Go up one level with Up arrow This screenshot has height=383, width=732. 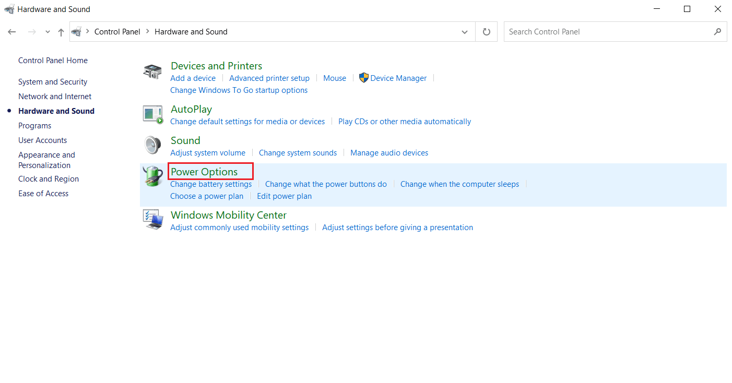coord(61,32)
